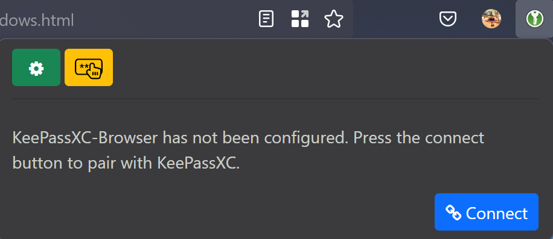Click the grid-with-arrow icon in the address bar
This screenshot has width=553, height=239.
click(x=300, y=19)
